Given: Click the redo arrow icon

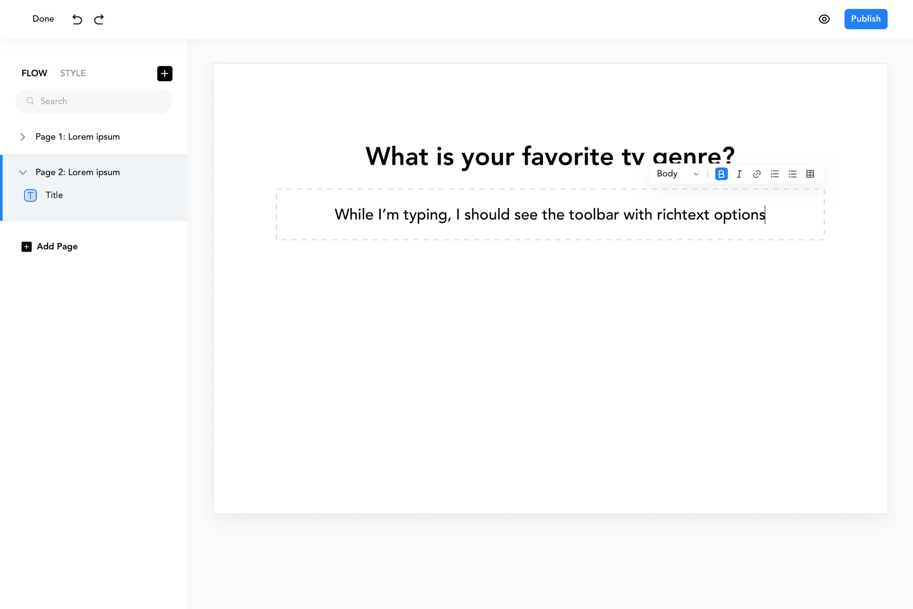Looking at the screenshot, I should click(99, 19).
